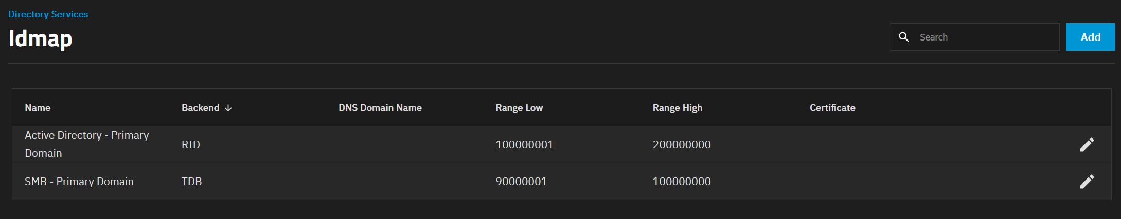Focus the Search input field
Screen dimensions: 1121x219
[x=985, y=37]
